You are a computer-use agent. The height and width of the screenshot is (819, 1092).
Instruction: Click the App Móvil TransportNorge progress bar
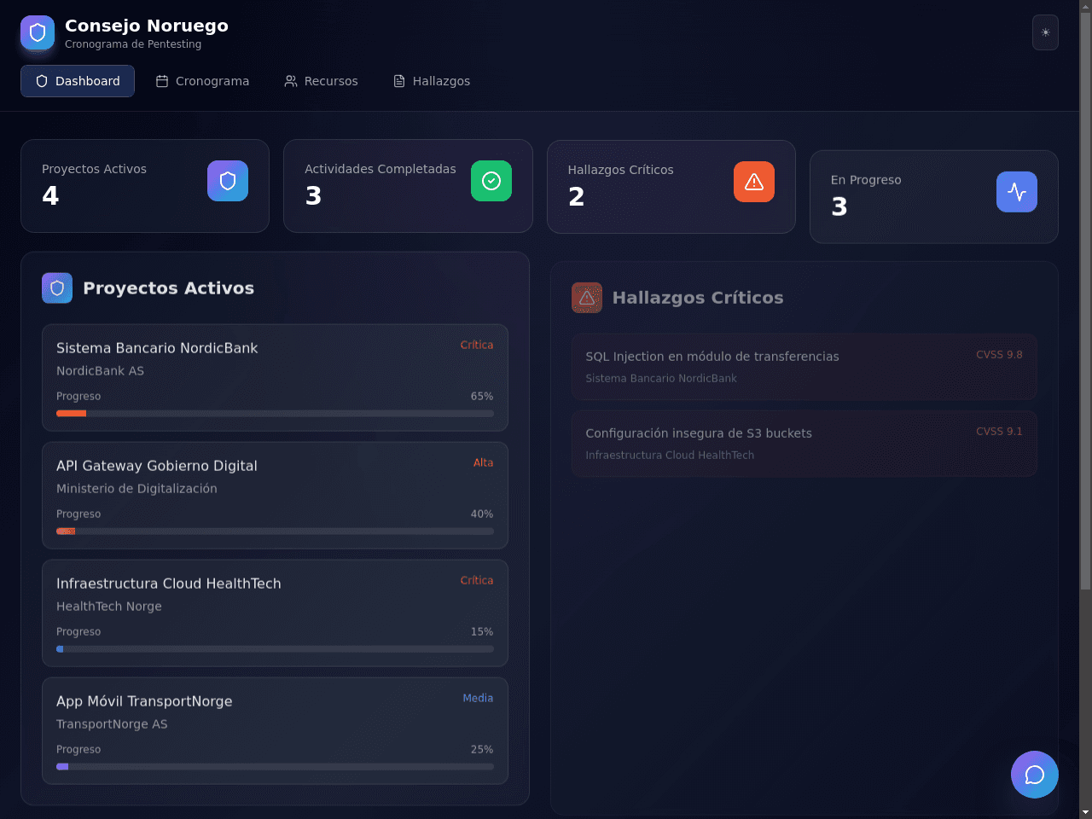point(275,767)
